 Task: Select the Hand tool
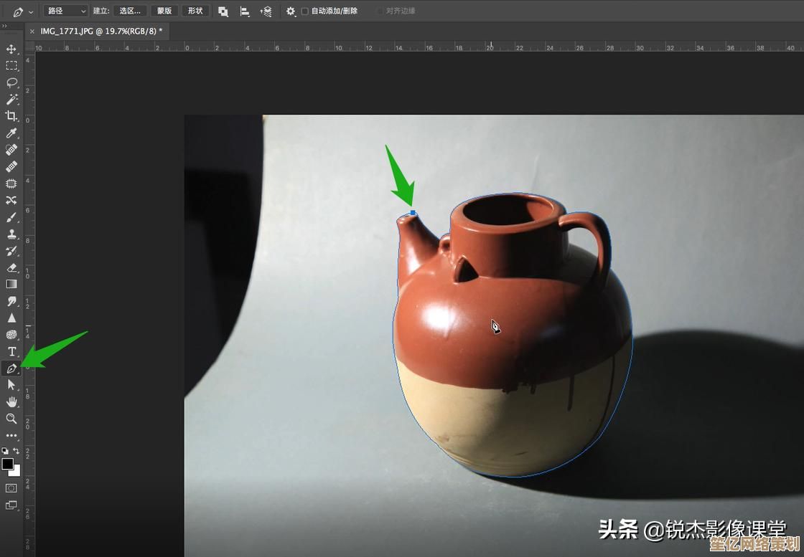pyautogui.click(x=11, y=402)
